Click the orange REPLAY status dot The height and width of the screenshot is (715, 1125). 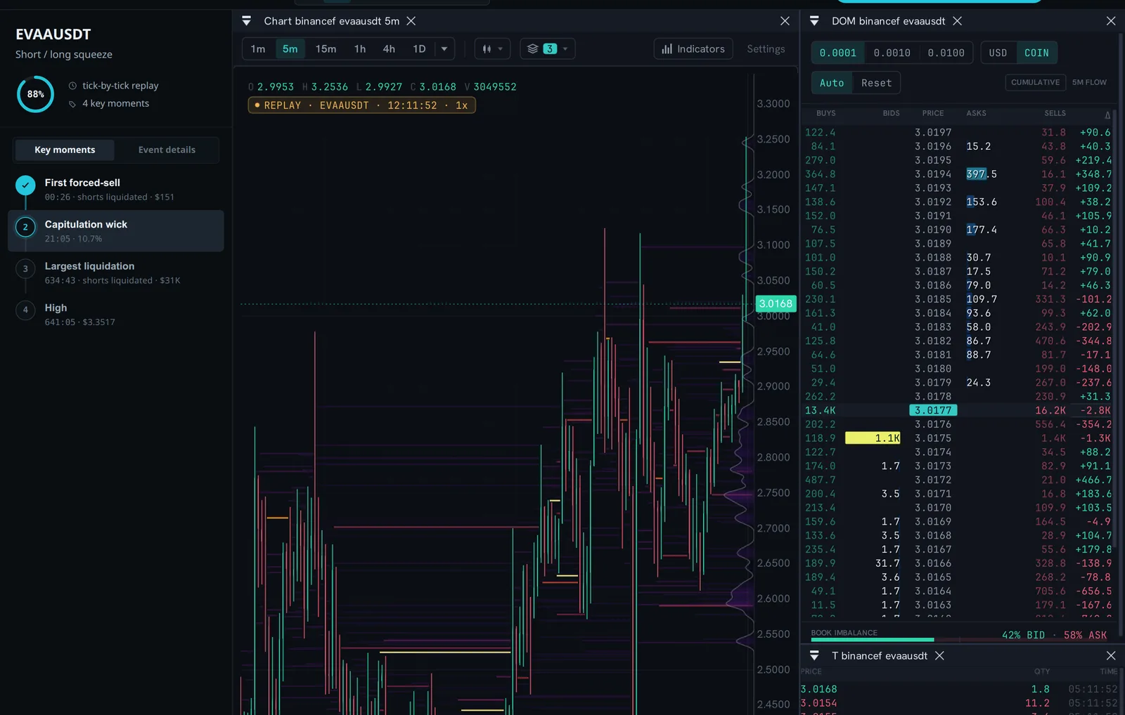coord(257,105)
